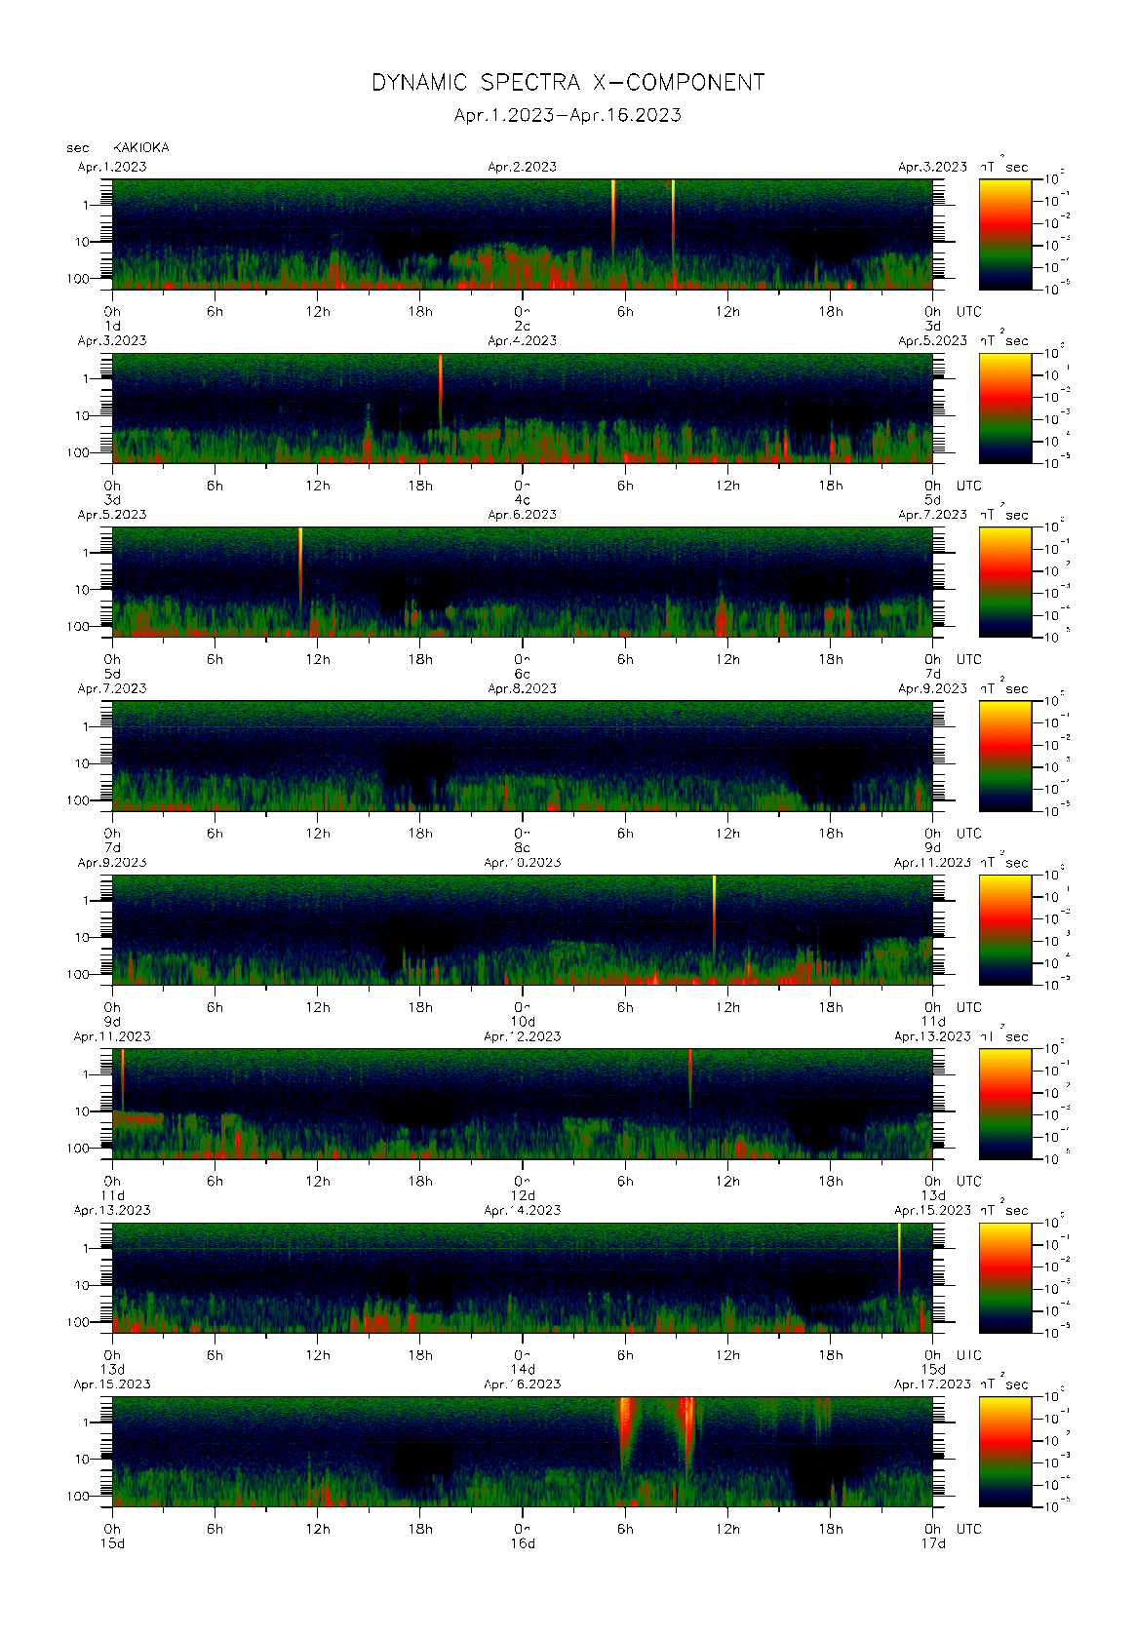The image size is (1136, 1637).
Task: Click the broad burst around 10h on Apr.16
Action: [x=687, y=1433]
